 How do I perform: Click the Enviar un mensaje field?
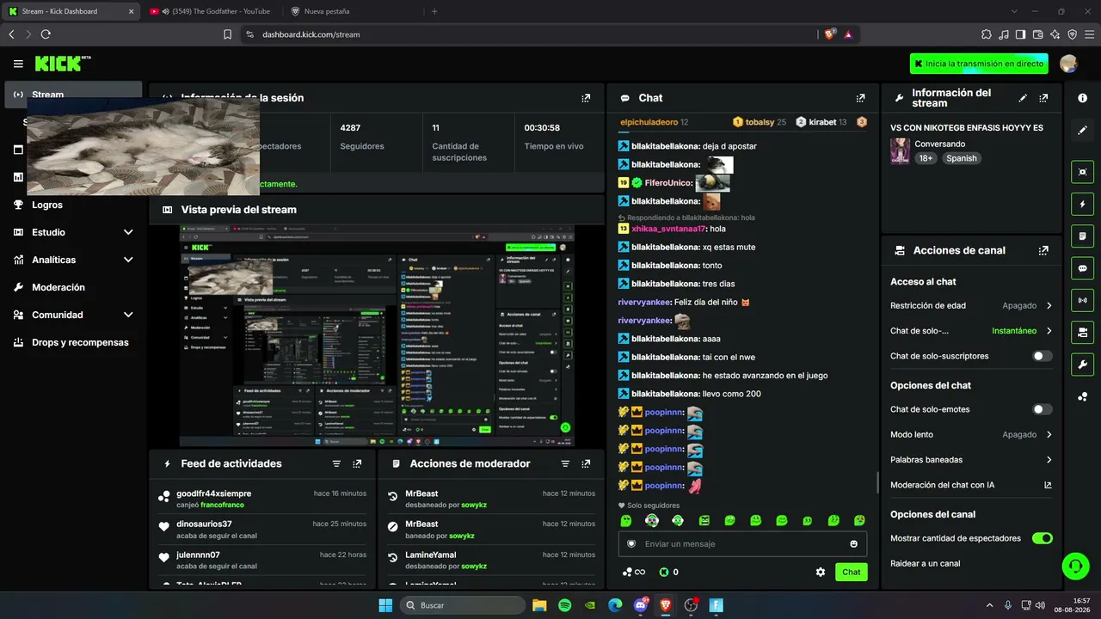click(742, 543)
